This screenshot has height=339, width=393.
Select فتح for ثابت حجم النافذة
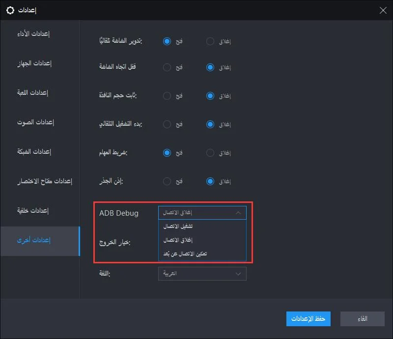click(x=167, y=96)
